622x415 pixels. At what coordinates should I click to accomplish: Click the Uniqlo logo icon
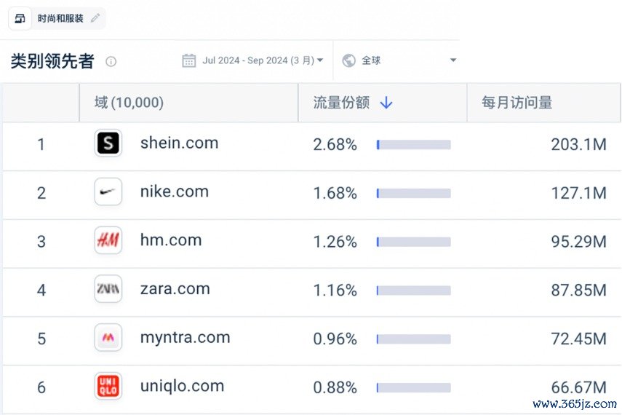pos(108,386)
